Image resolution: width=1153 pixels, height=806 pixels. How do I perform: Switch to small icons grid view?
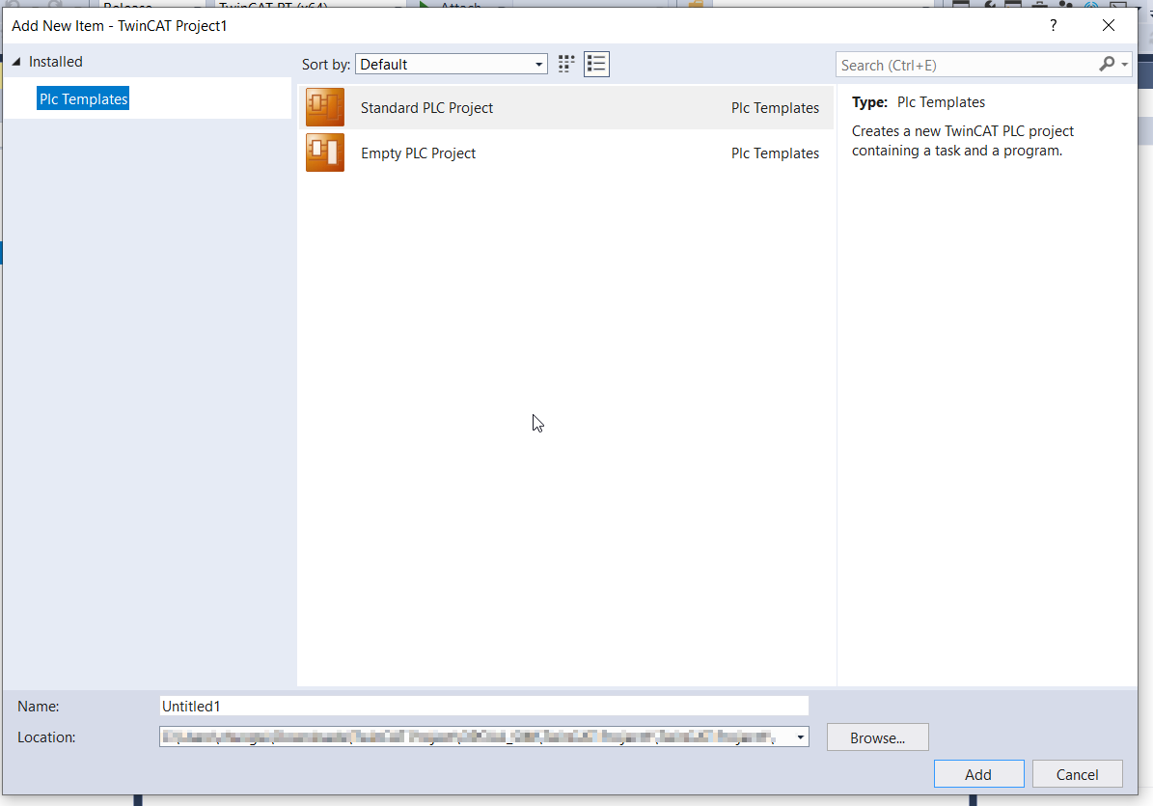coord(566,64)
